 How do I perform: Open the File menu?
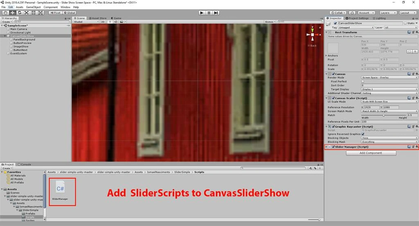tap(3, 7)
